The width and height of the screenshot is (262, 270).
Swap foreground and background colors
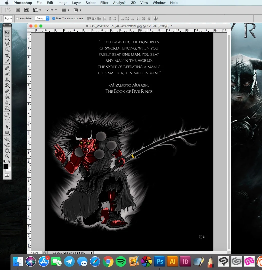coord(9,161)
